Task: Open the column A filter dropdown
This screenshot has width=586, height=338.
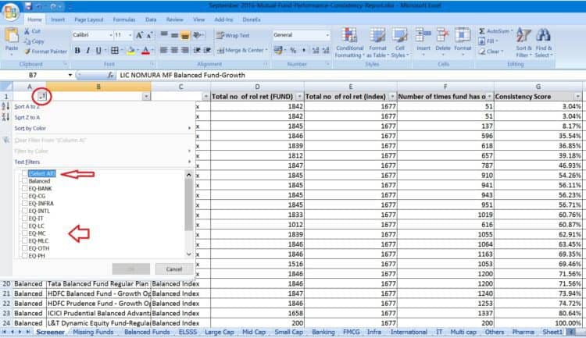Action: click(x=42, y=97)
